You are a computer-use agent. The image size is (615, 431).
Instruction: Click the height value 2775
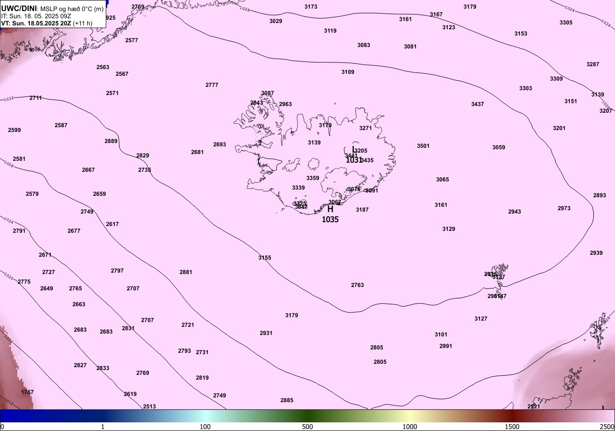click(24, 282)
